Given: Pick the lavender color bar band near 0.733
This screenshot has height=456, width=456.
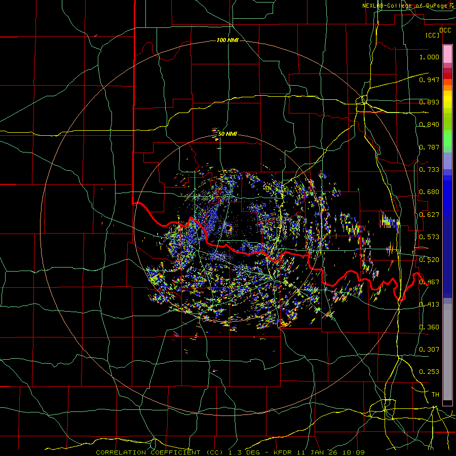Looking at the screenshot, I should point(447,161).
